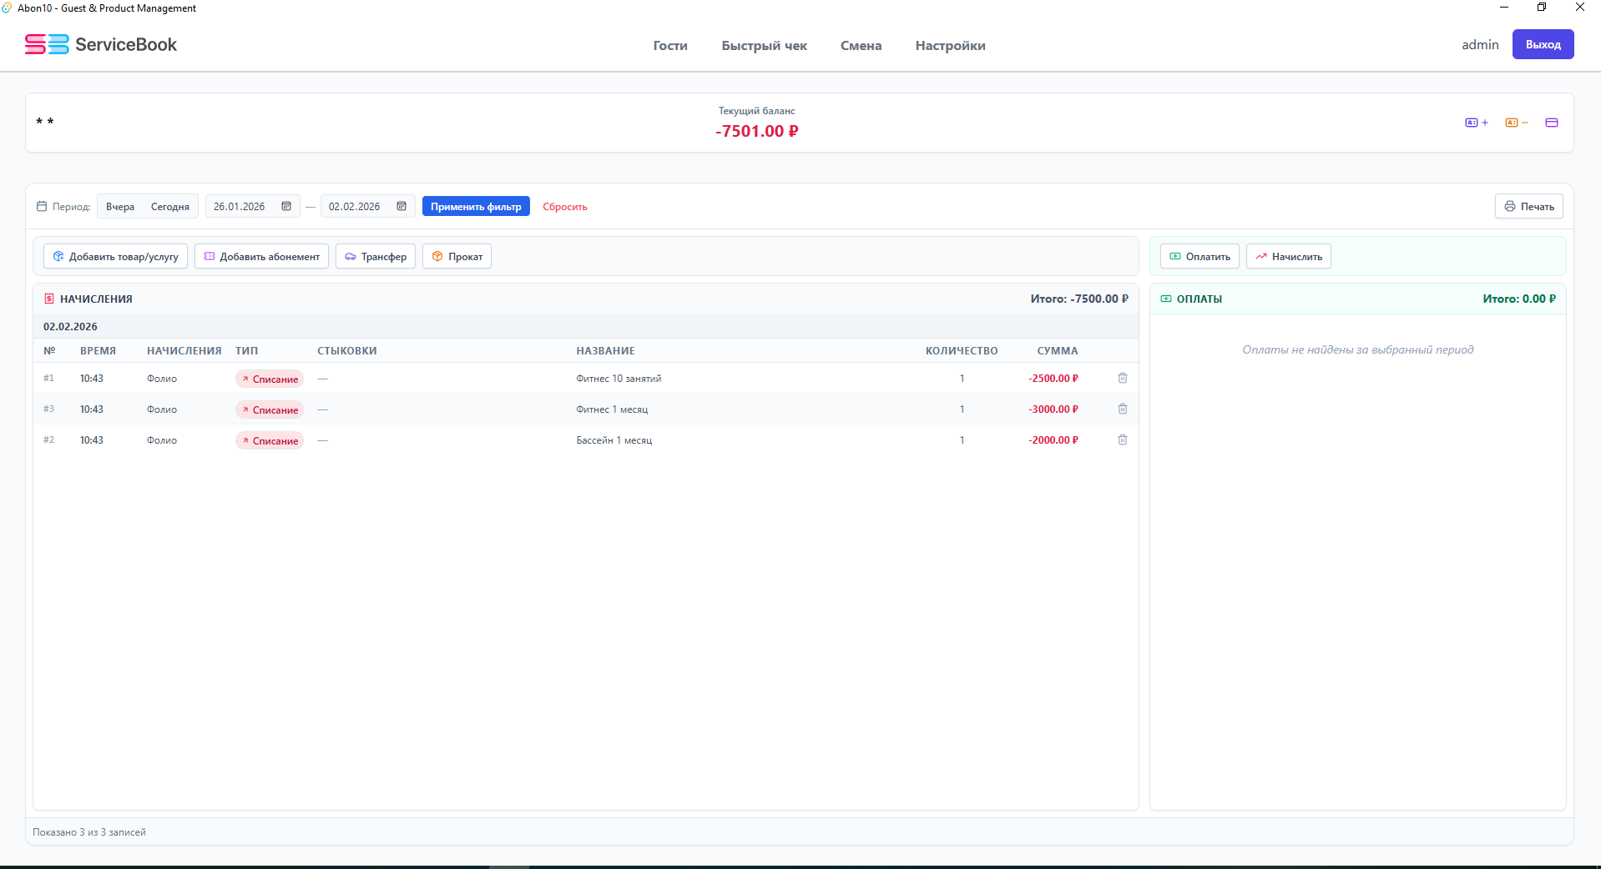The image size is (1601, 869).
Task: Select the Сегодня period preset
Action: pos(170,207)
